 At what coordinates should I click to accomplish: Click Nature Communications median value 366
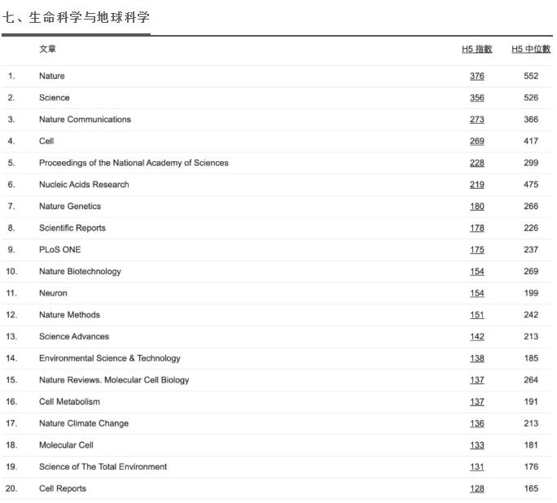pyautogui.click(x=531, y=120)
